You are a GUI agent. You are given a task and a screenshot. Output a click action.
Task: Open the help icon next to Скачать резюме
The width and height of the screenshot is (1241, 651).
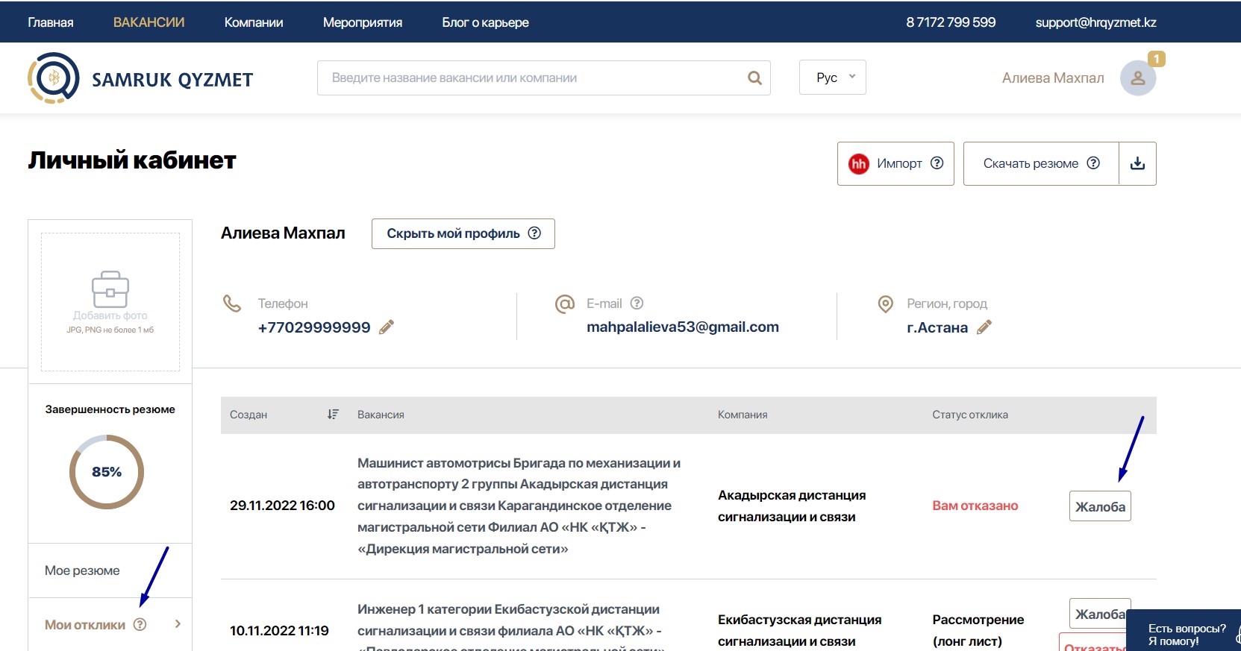(1093, 163)
